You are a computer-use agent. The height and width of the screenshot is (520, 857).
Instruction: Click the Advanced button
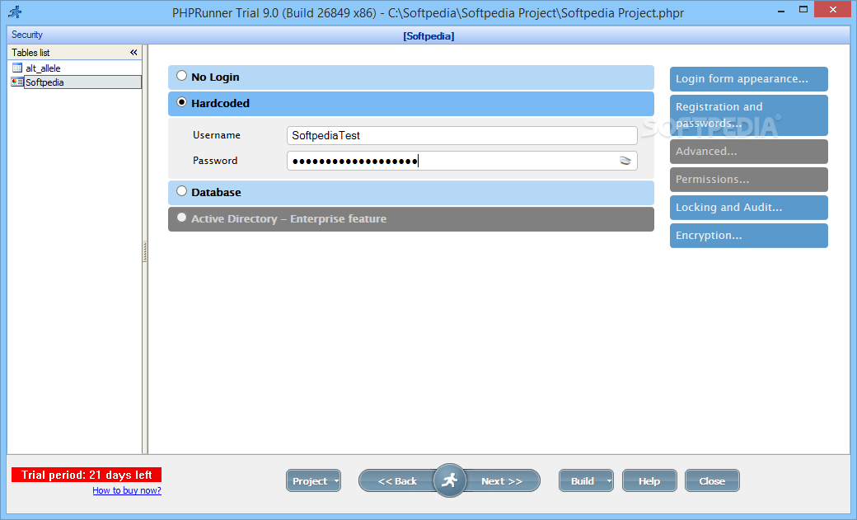(749, 152)
